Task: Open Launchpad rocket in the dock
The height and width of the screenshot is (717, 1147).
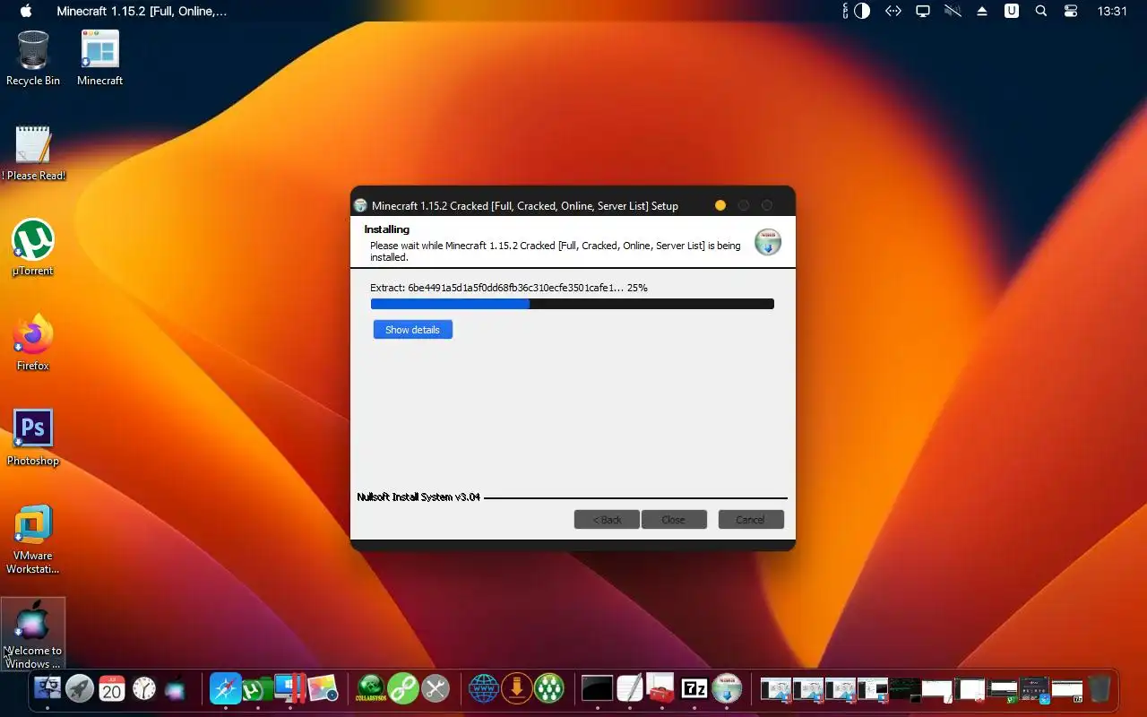Action: point(80,688)
